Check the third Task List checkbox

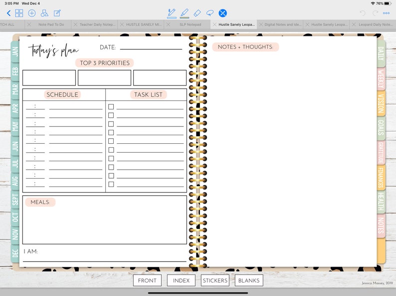pyautogui.click(x=111, y=124)
